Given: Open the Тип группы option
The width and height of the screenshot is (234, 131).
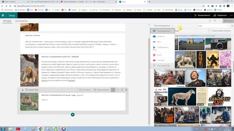Looking at the screenshot, I should (x=85, y=90).
